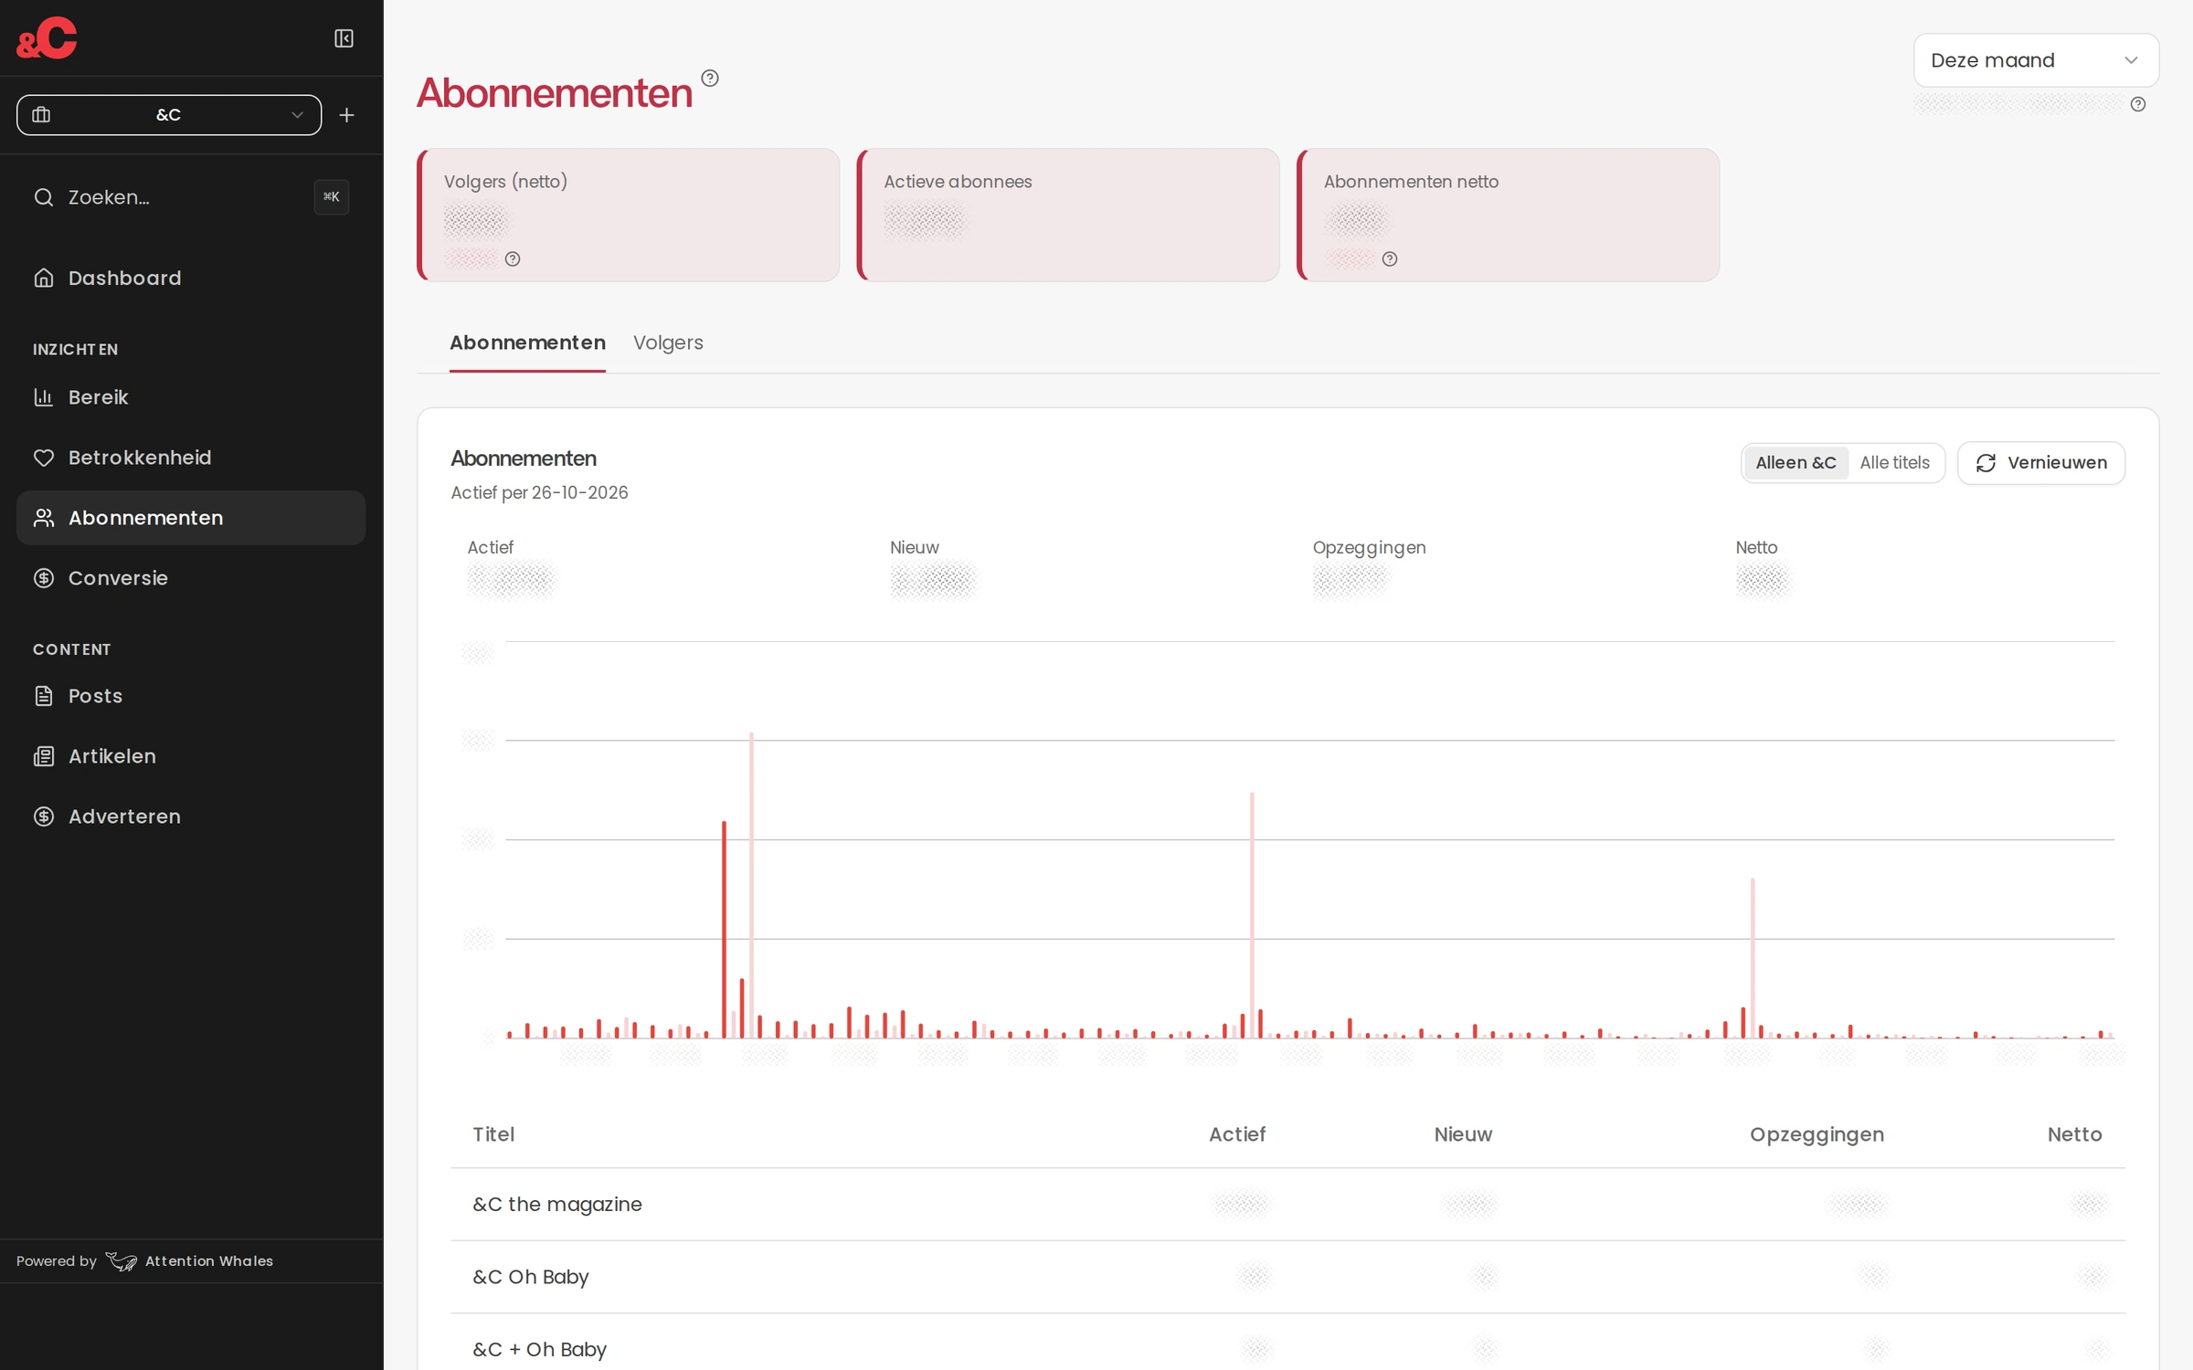Open Dashboard from the sidebar
The image size is (2193, 1370).
(x=191, y=278)
